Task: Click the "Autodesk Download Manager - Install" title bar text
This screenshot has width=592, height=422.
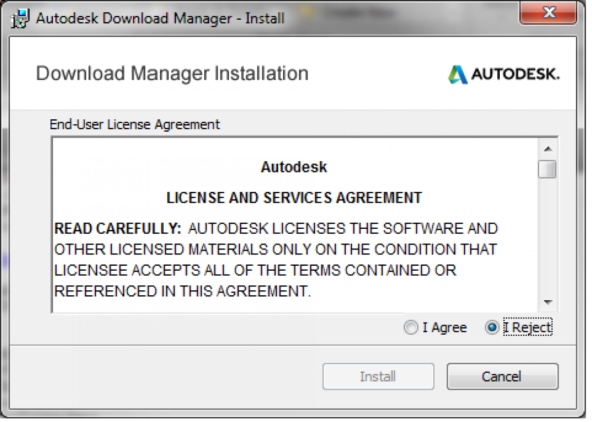Action: pyautogui.click(x=160, y=19)
